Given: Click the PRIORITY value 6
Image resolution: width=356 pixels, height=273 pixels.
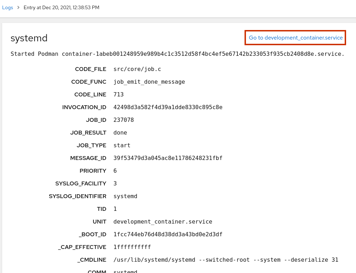Looking at the screenshot, I should click(115, 171).
